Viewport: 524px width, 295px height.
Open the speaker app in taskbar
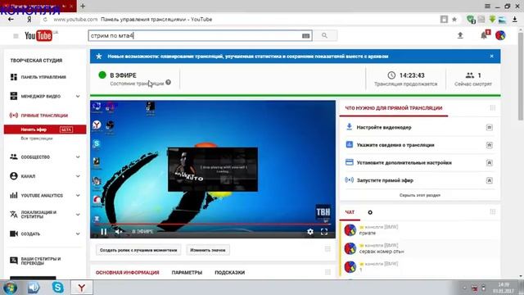pos(34,288)
